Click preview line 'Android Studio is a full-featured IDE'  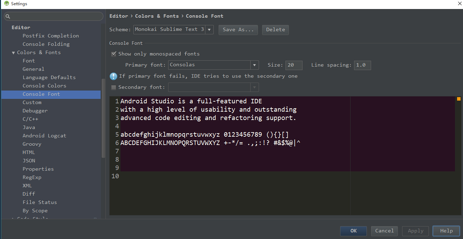191,101
